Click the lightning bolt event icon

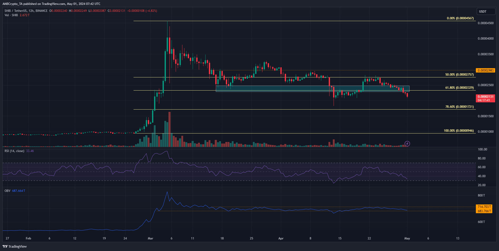(407, 144)
